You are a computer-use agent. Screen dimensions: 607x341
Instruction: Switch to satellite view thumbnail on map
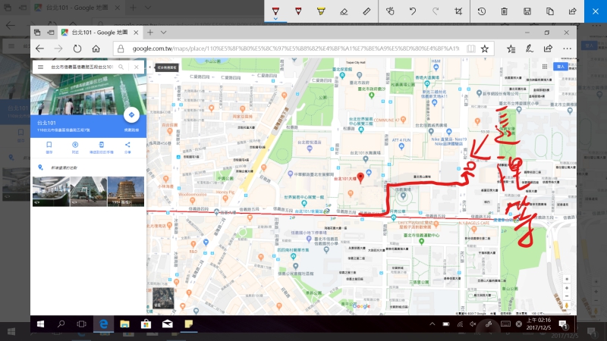[163, 298]
